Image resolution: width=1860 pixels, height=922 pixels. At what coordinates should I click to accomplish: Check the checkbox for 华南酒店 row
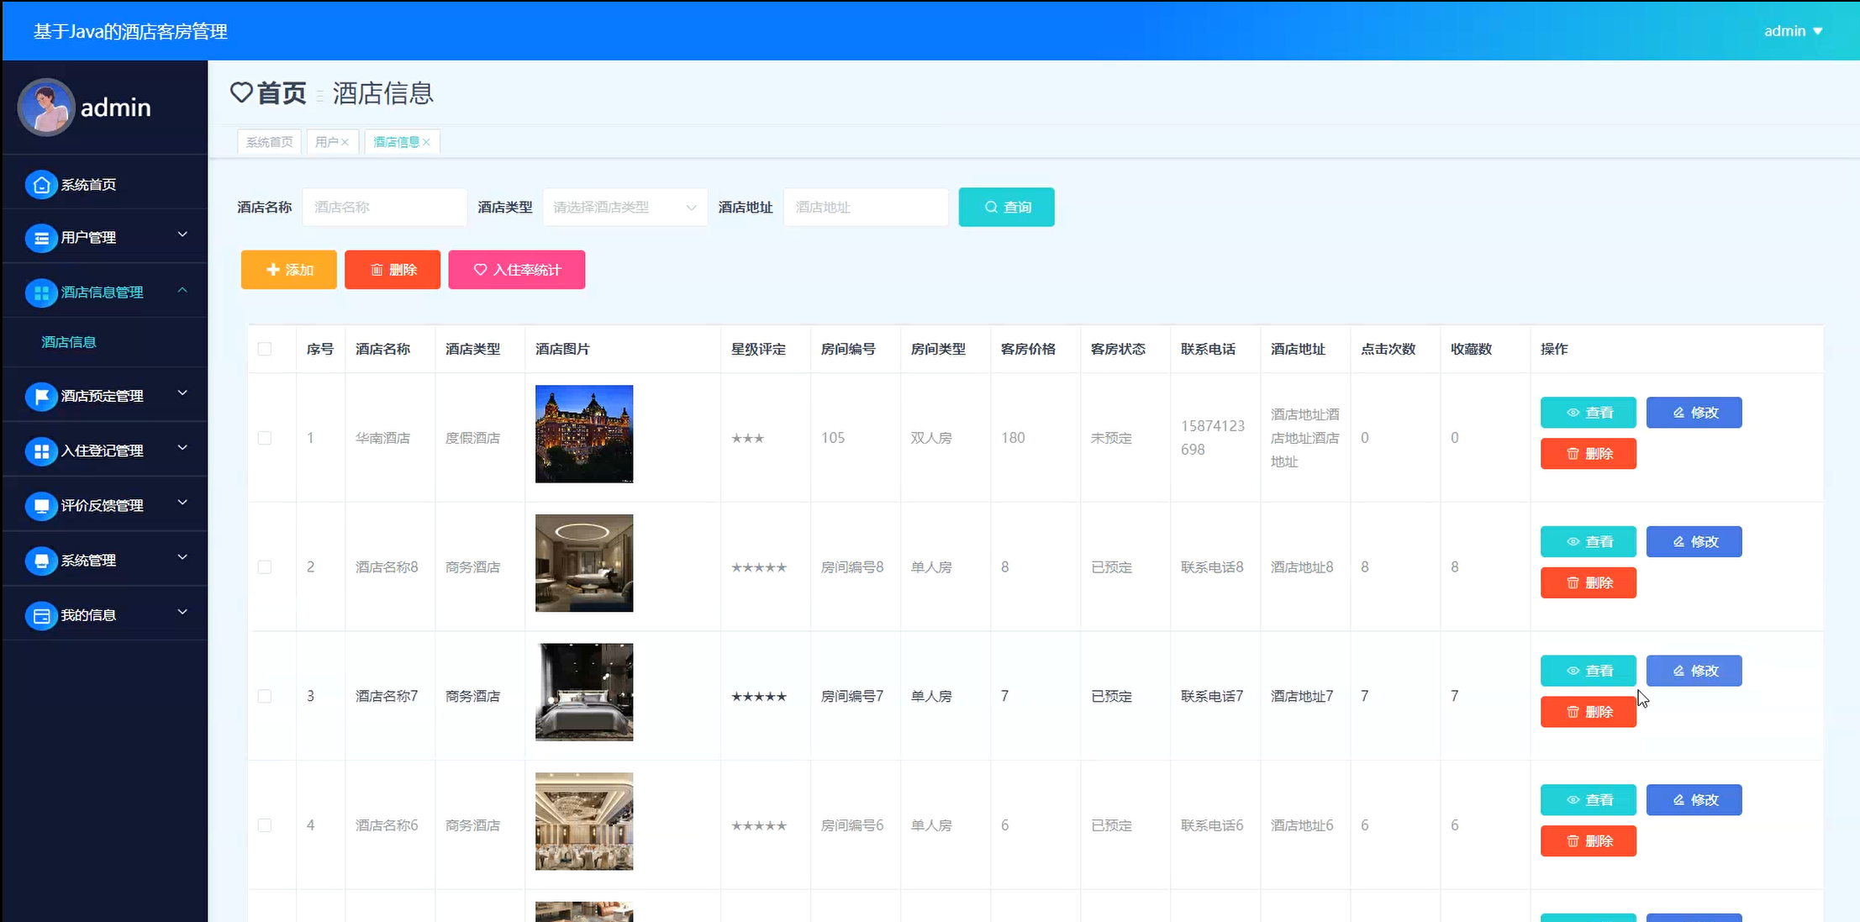(265, 438)
